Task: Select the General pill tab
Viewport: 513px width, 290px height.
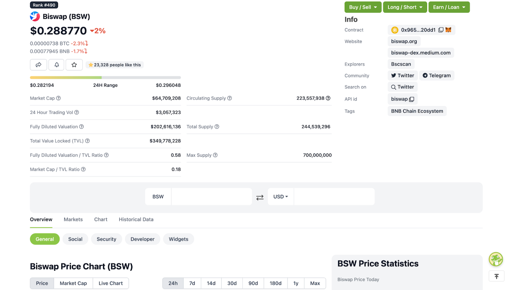Action: (45, 239)
